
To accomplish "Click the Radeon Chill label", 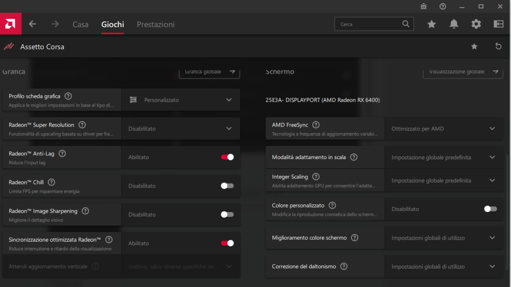I will tap(26, 182).
